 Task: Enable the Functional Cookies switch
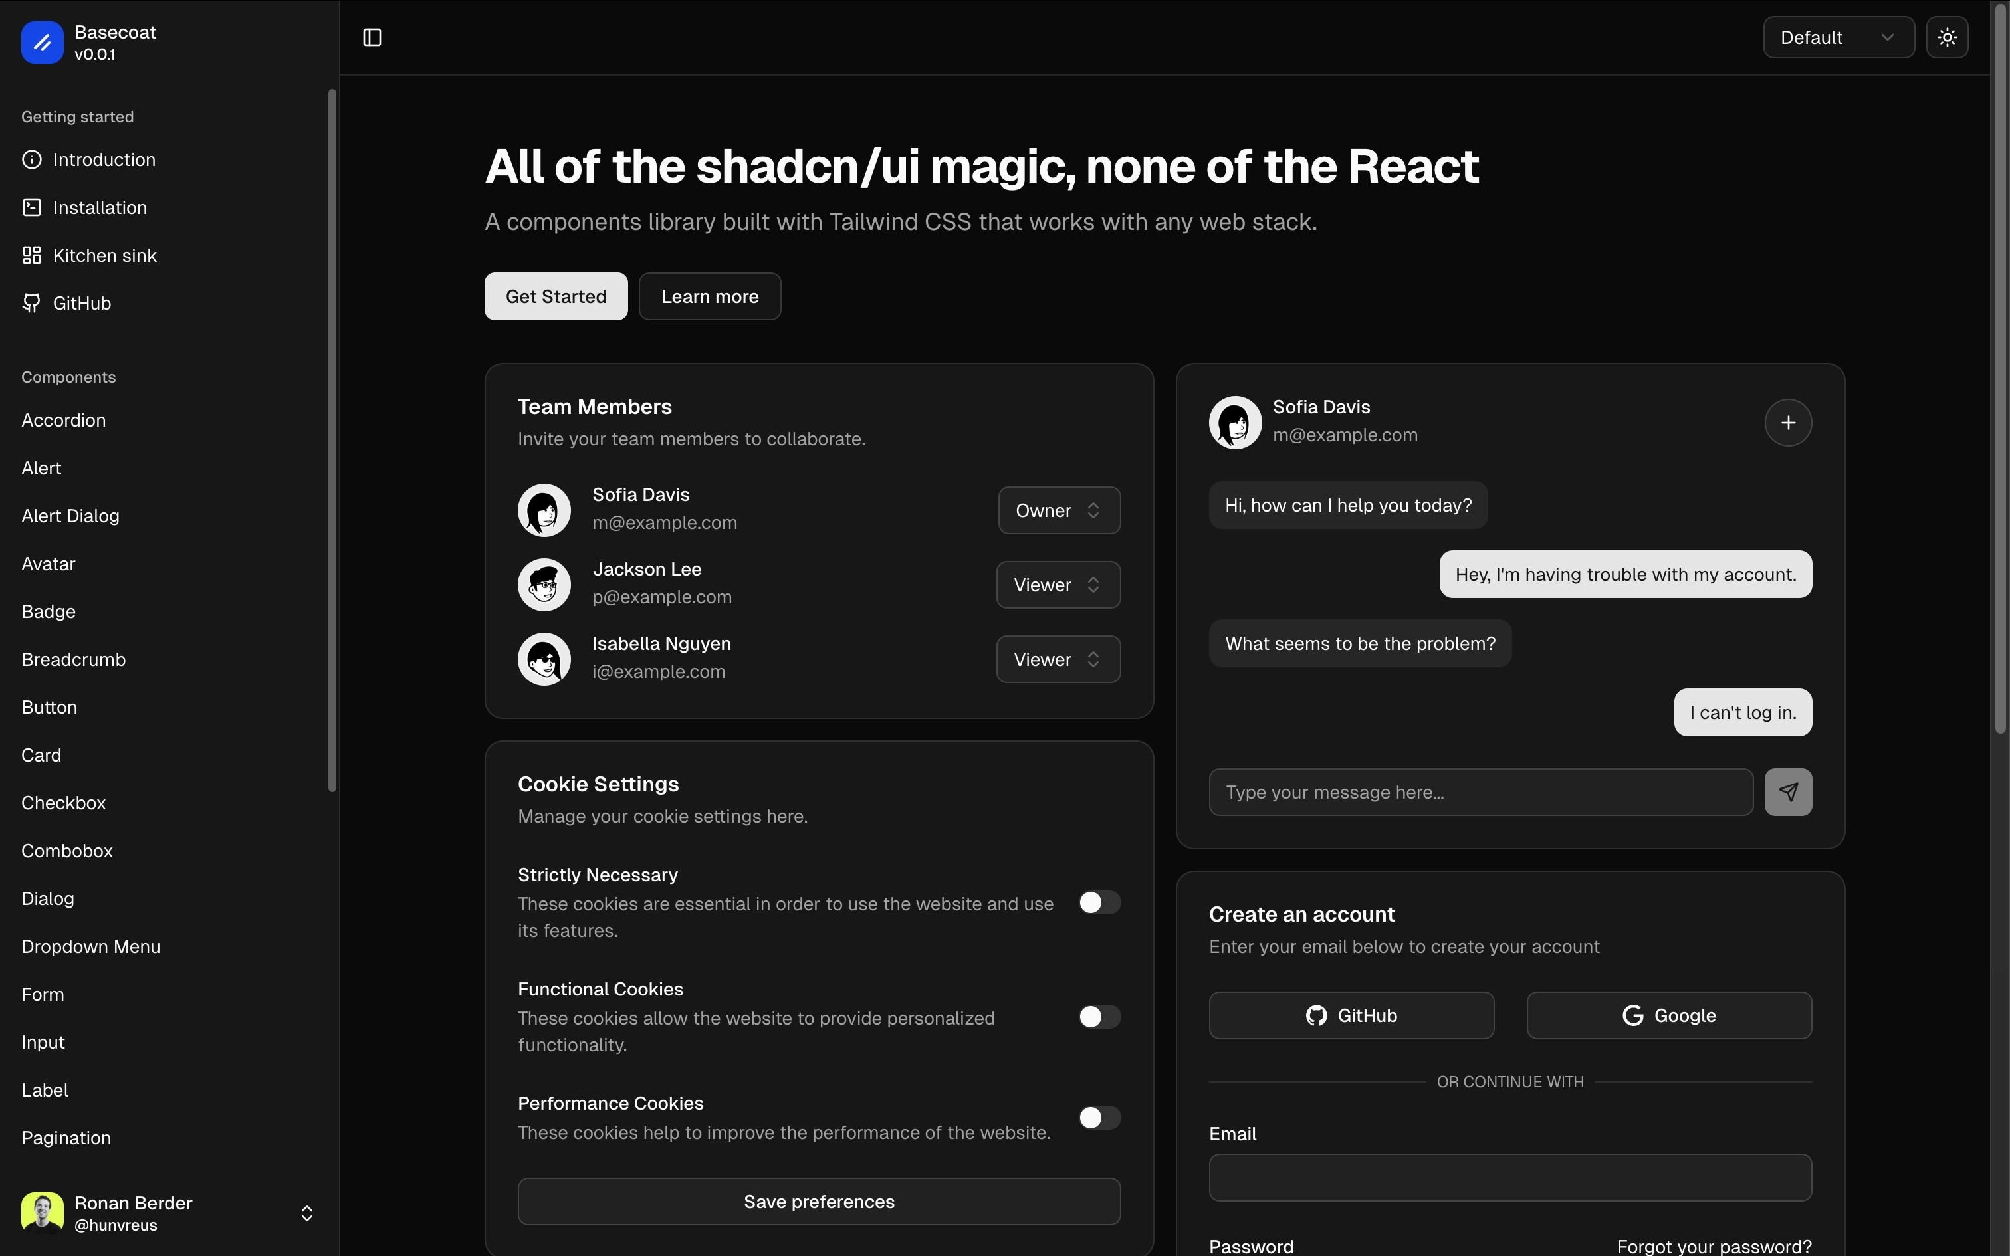pyautogui.click(x=1099, y=1017)
